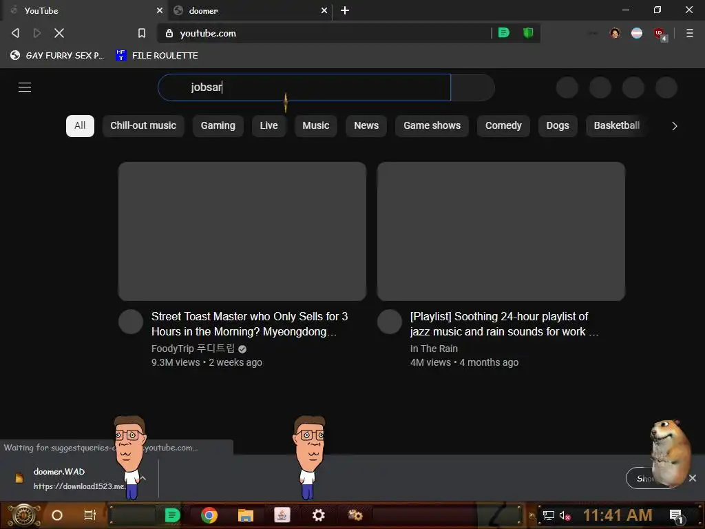Open the steampunk Start button
Screen dimensions: 705x529
[24, 515]
